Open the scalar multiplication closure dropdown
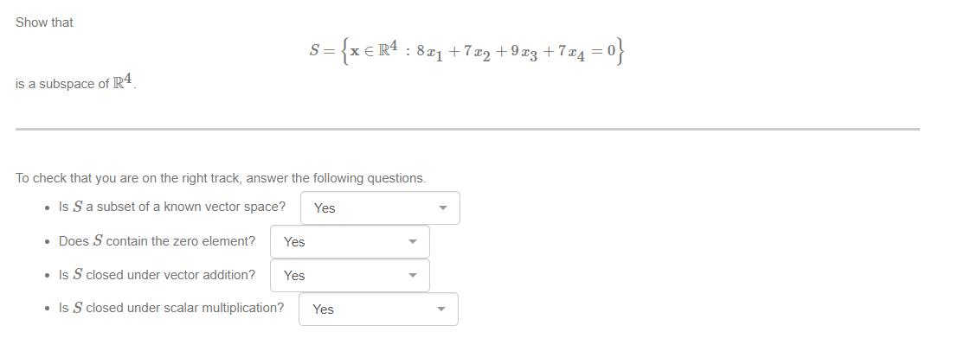This screenshot has width=958, height=364. click(378, 309)
